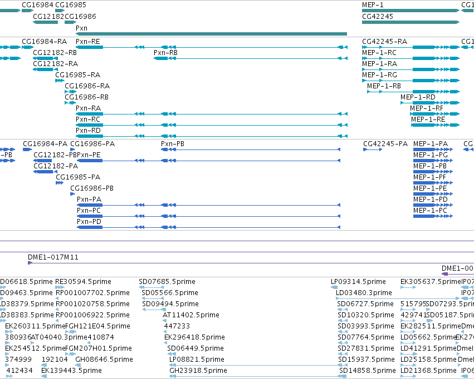Select the 192104 EST label
The width and height of the screenshot is (474, 379).
55,360
